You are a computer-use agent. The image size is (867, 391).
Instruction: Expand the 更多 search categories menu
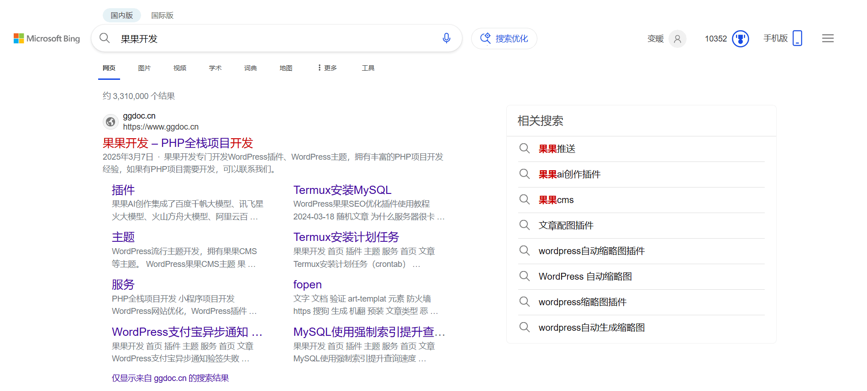[x=327, y=68]
